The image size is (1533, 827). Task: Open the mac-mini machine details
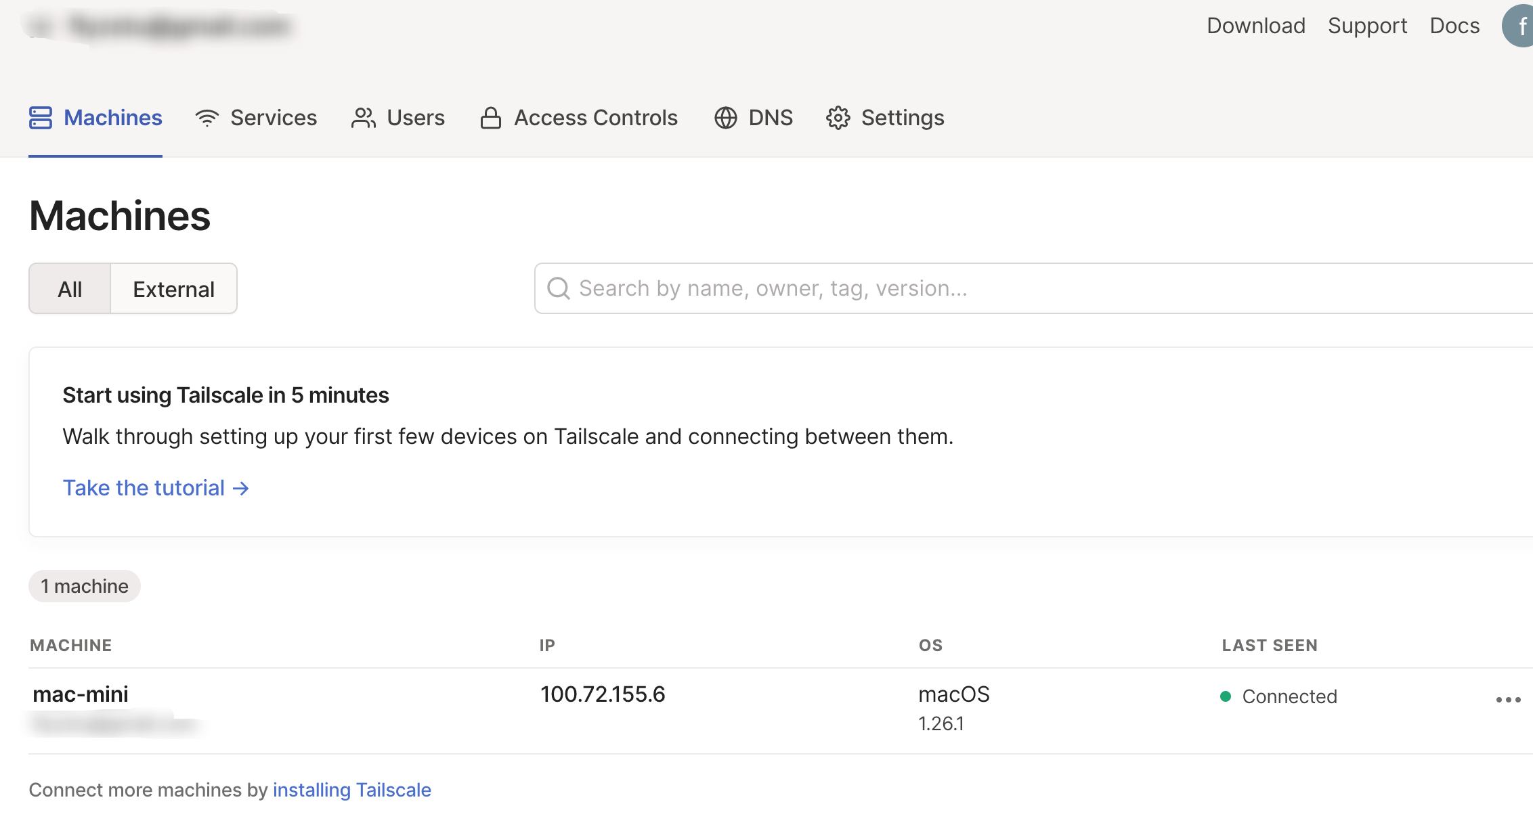tap(81, 694)
